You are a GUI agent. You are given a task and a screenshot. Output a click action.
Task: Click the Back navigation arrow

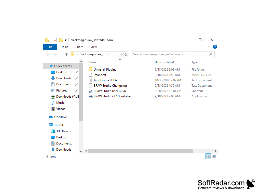click(48, 54)
